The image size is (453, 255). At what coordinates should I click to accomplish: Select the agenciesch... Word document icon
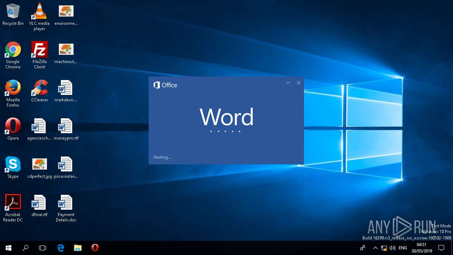tap(39, 130)
